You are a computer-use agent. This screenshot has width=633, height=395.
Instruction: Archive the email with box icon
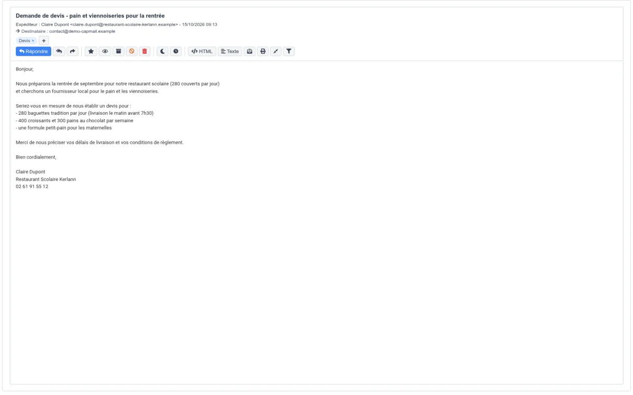pyautogui.click(x=118, y=51)
